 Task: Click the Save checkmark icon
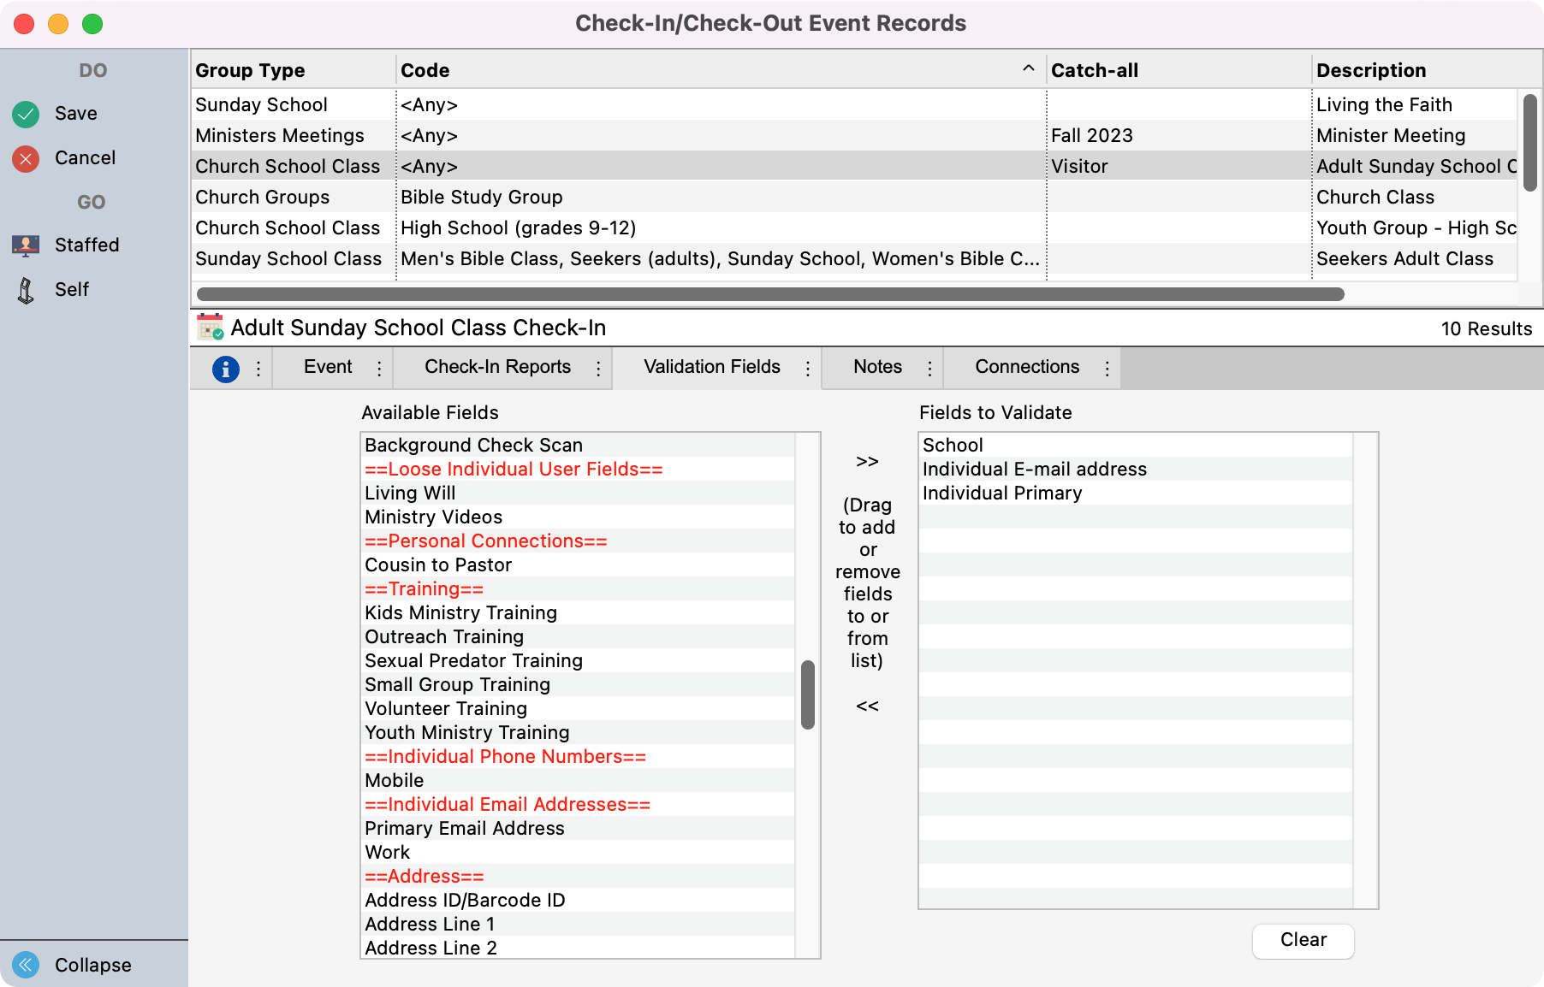point(25,113)
